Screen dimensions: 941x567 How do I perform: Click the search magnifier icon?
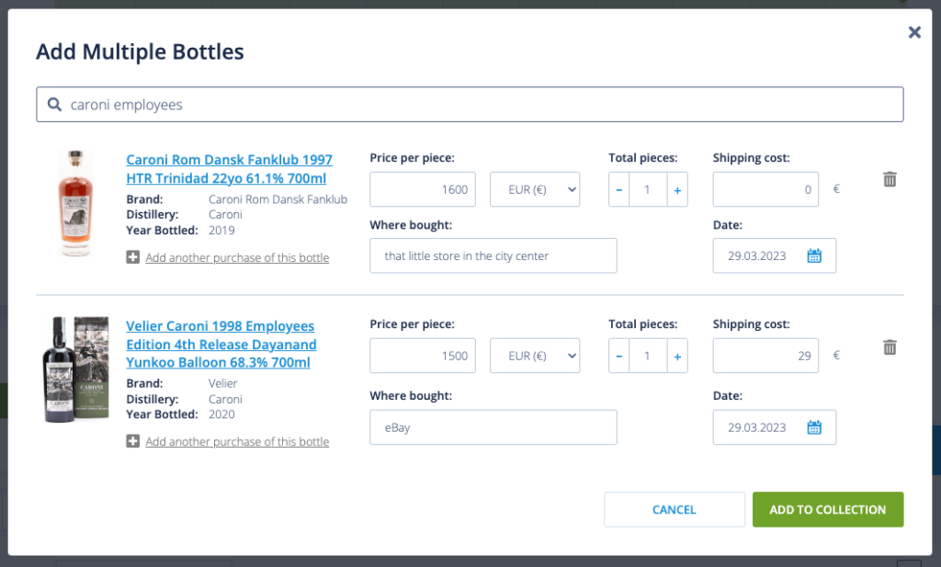(54, 105)
